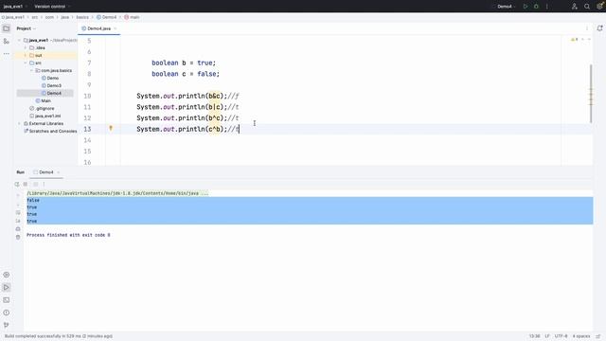Image resolution: width=606 pixels, height=341 pixels.
Task: Click the Run panel title
Action: point(21,172)
